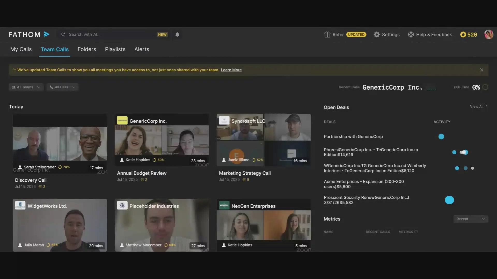Click View All chevron in Open Deals
This screenshot has width=497, height=279.
tap(487, 106)
